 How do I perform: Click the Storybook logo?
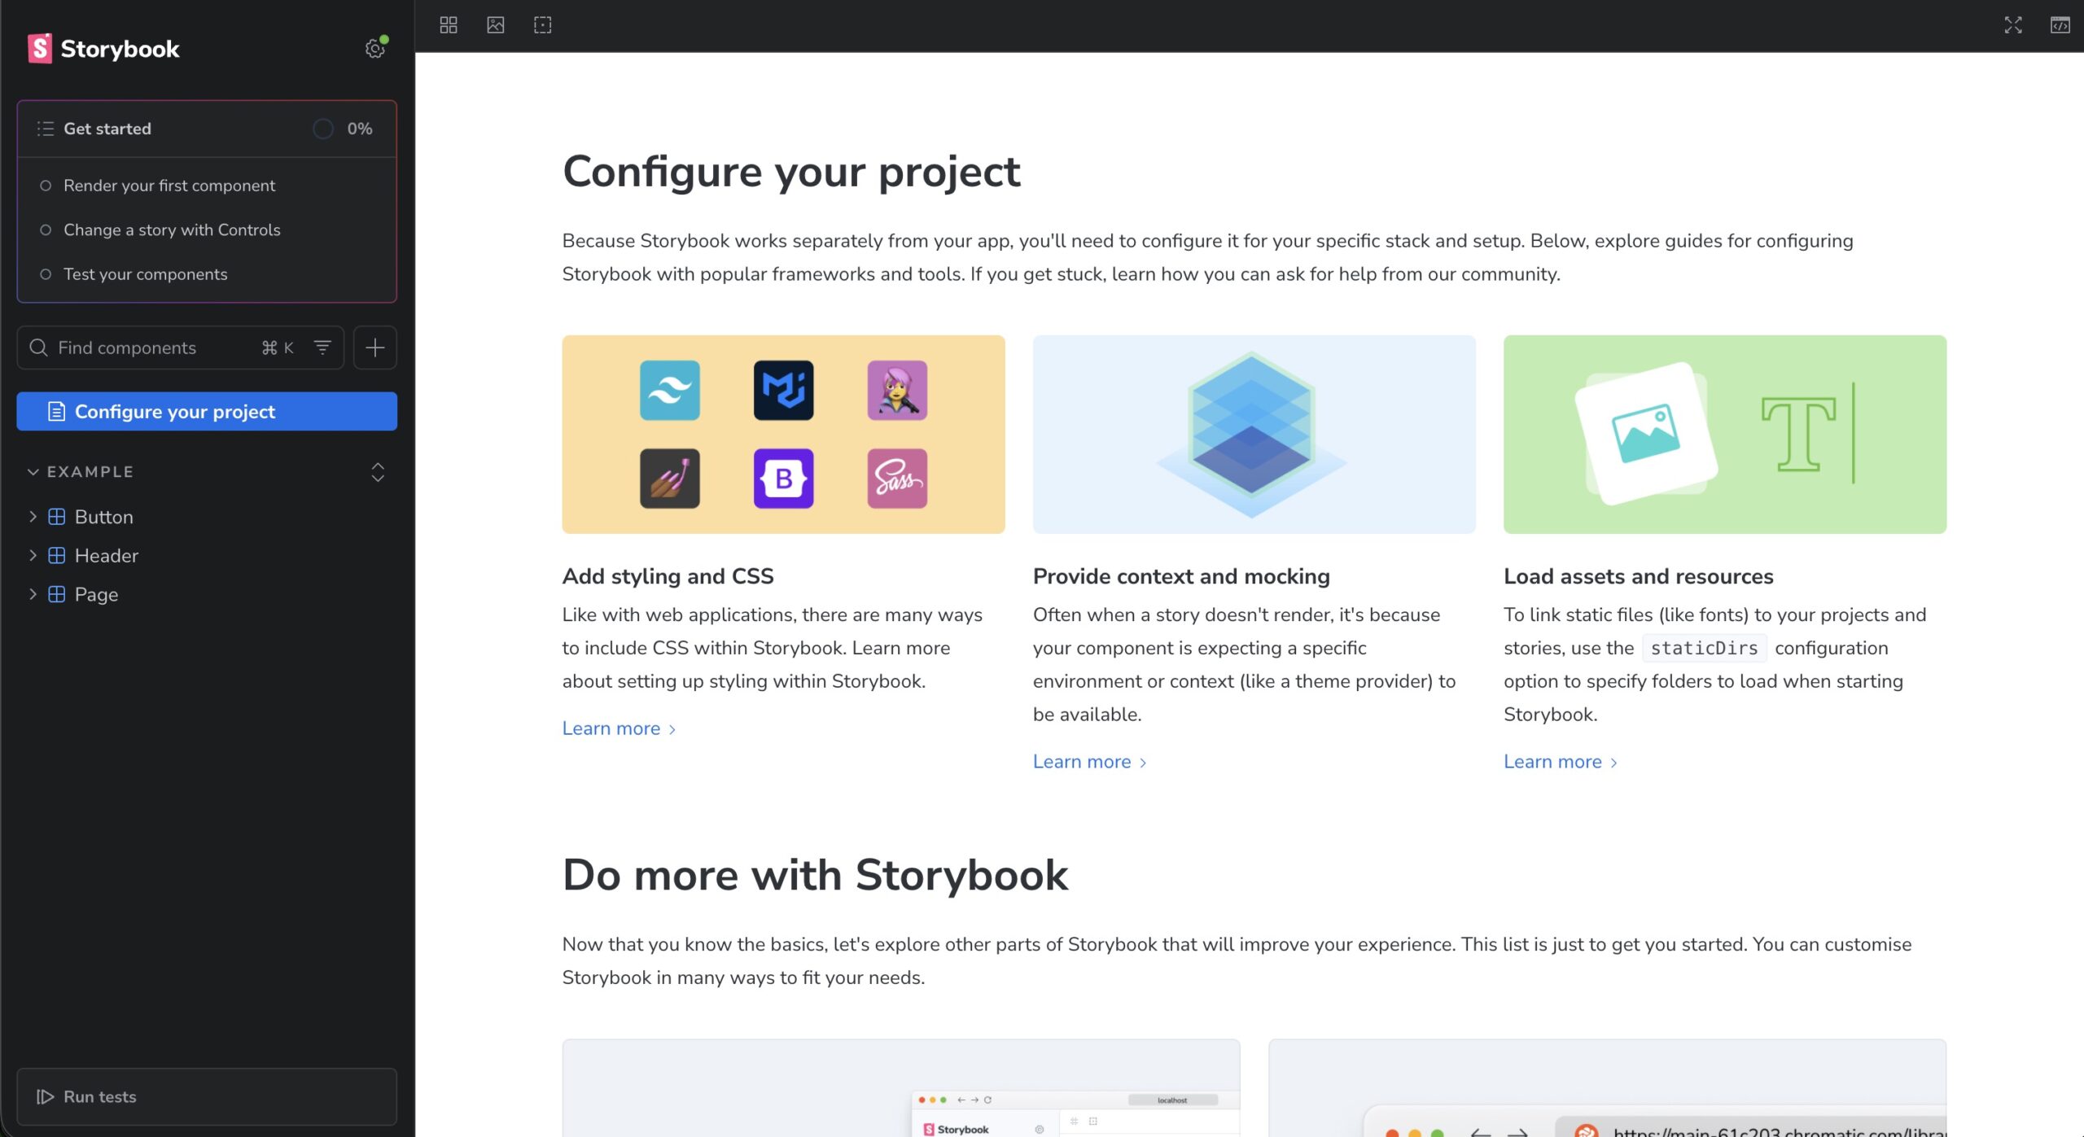click(x=104, y=49)
